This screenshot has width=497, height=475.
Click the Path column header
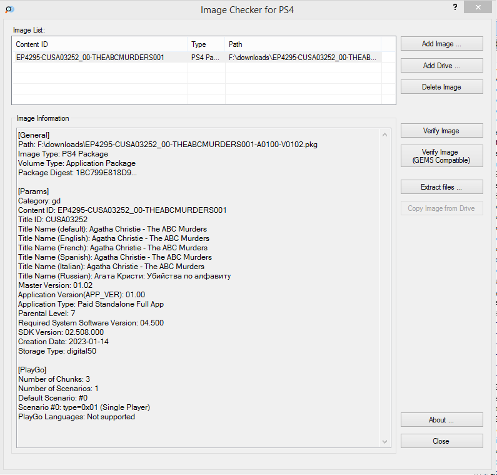[x=303, y=44]
